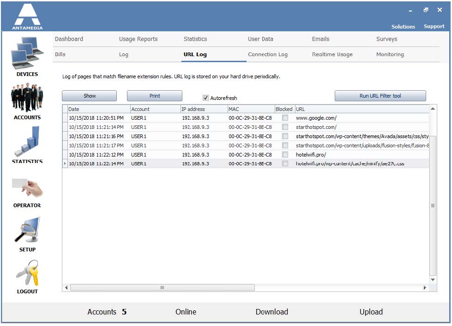Click Run URL Filter tool button
The image size is (452, 326).
[x=380, y=96]
